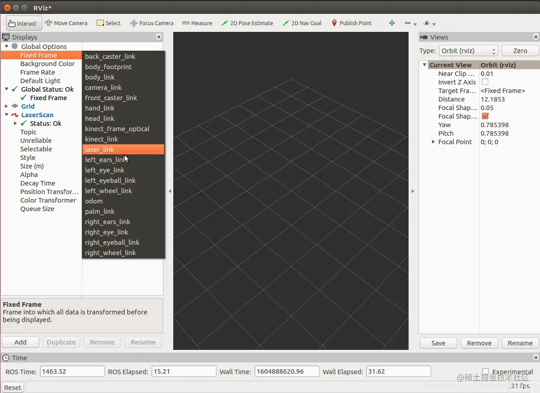
Task: Choose left_wheel_link in the list
Action: point(123,191)
